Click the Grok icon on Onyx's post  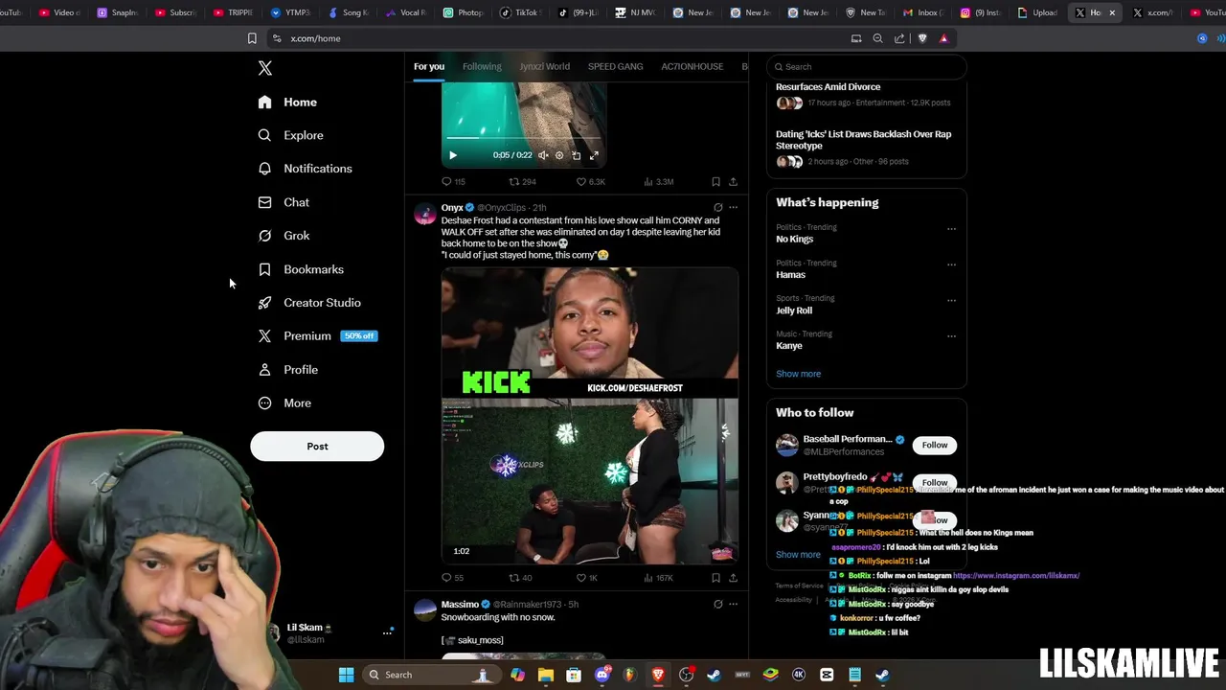[x=717, y=207]
